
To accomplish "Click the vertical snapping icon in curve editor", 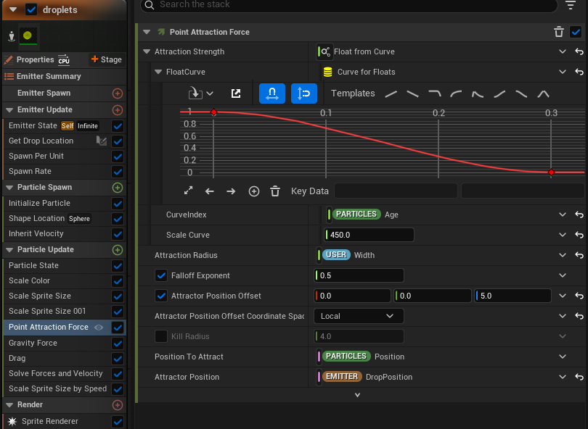I will tap(304, 93).
